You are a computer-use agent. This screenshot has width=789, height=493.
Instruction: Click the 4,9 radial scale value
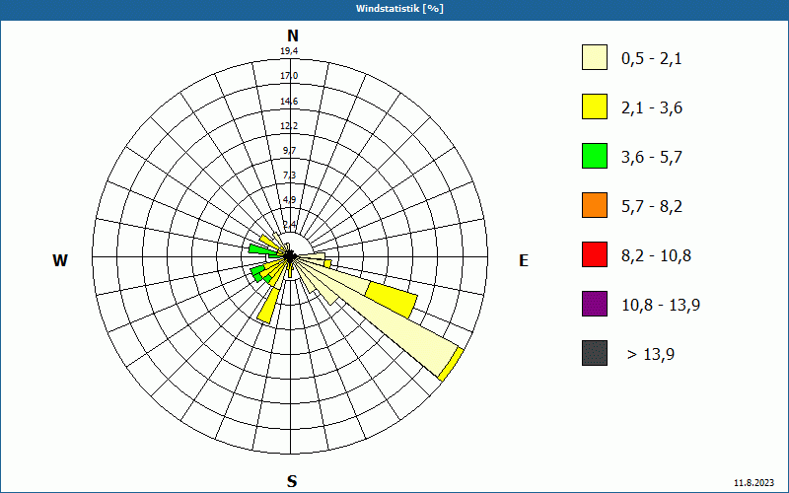pyautogui.click(x=290, y=200)
